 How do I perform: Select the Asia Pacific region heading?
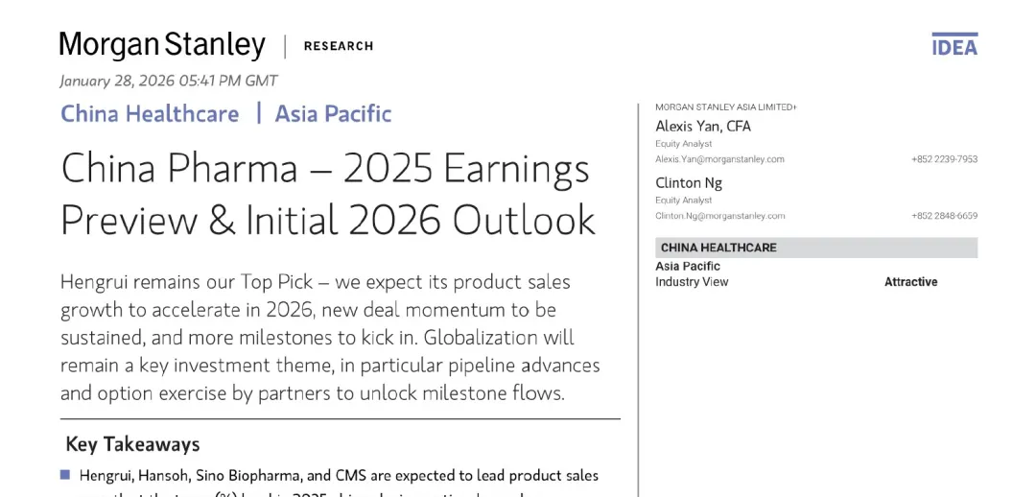click(x=333, y=113)
